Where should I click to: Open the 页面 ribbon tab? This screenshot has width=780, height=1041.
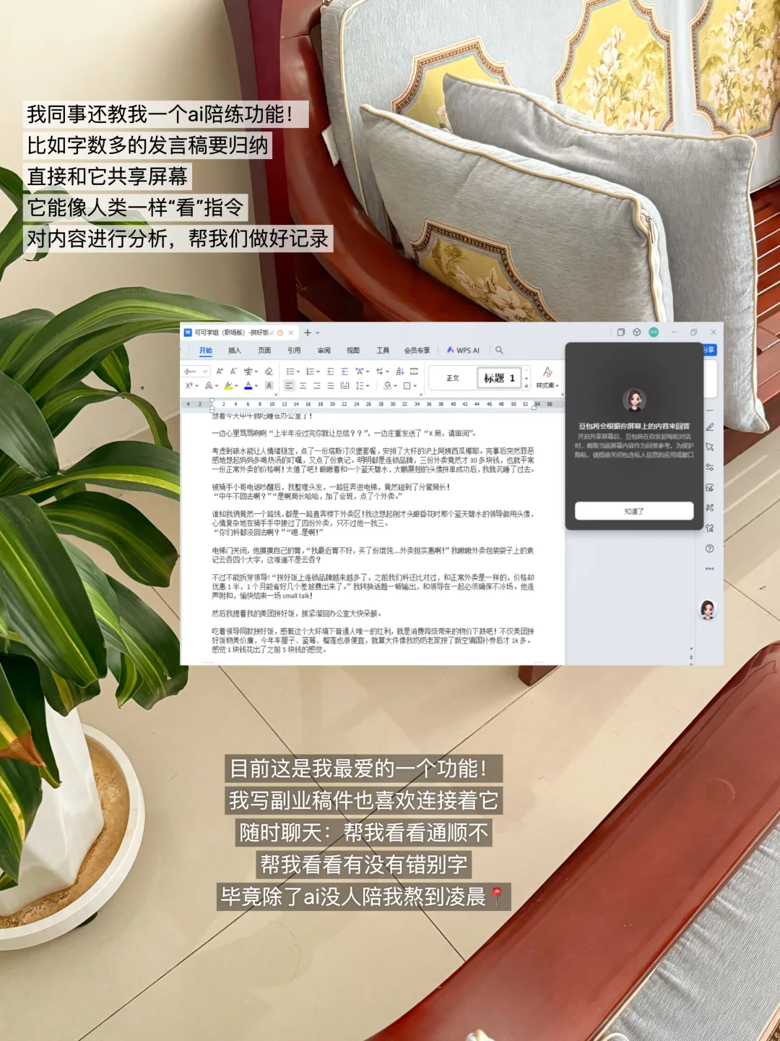click(x=264, y=351)
